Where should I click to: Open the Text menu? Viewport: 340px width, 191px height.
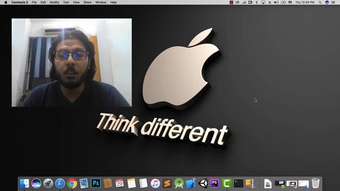(x=66, y=2)
